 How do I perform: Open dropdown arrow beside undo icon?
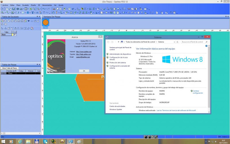coord(46,9)
